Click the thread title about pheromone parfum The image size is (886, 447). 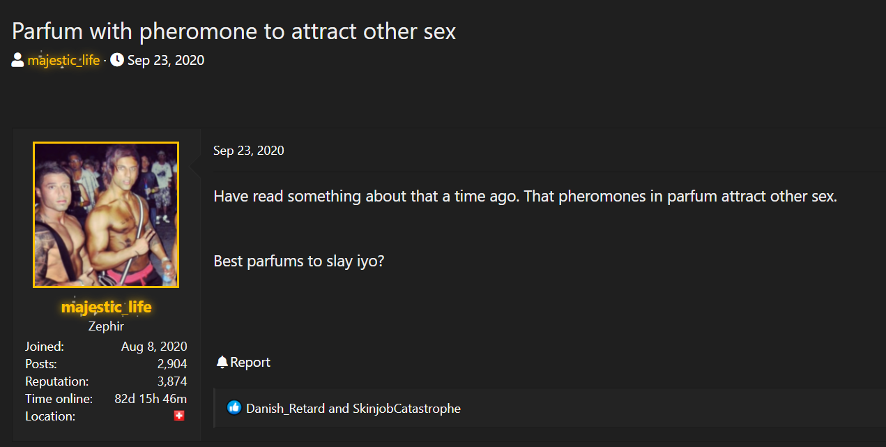click(234, 31)
